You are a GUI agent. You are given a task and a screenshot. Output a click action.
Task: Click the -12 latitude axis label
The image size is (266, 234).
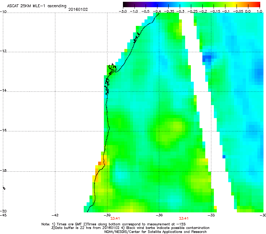point(3,51)
